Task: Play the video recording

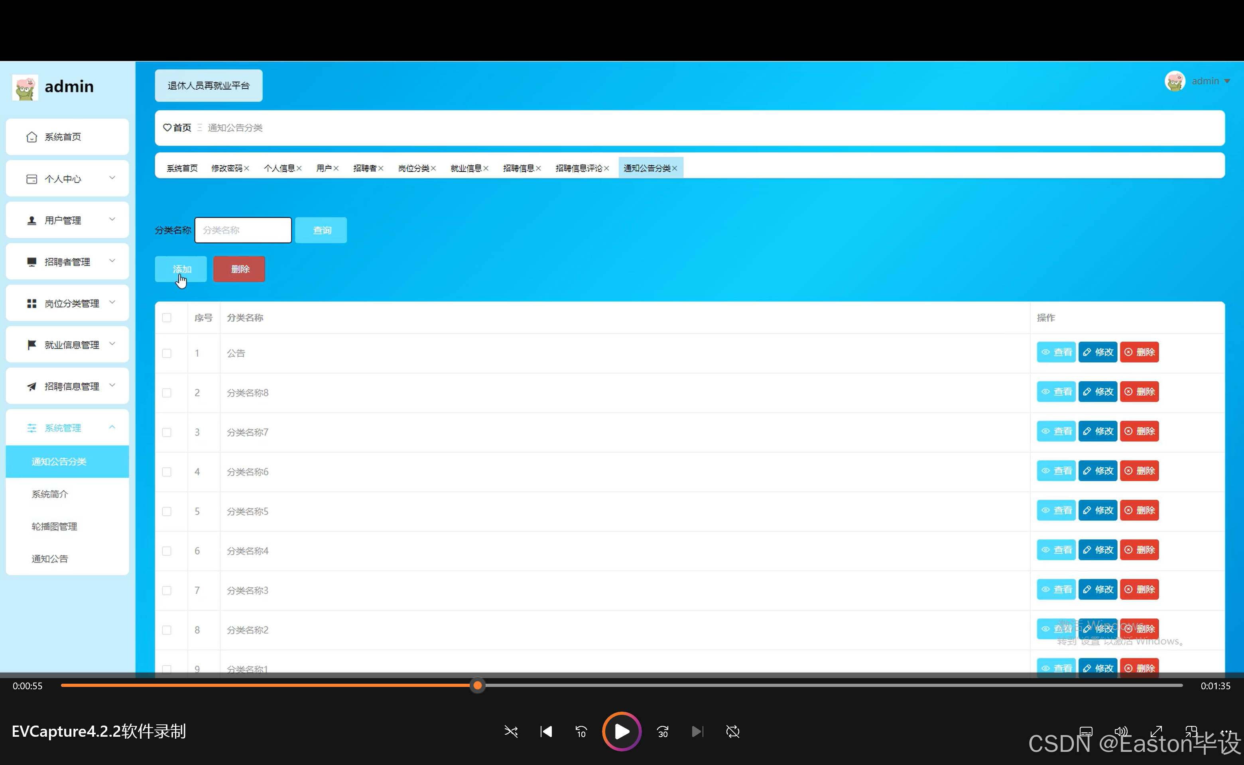Action: 622,732
